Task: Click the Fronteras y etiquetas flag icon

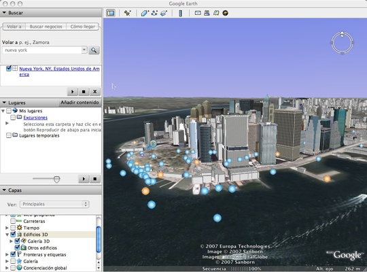Action: (x=20, y=254)
